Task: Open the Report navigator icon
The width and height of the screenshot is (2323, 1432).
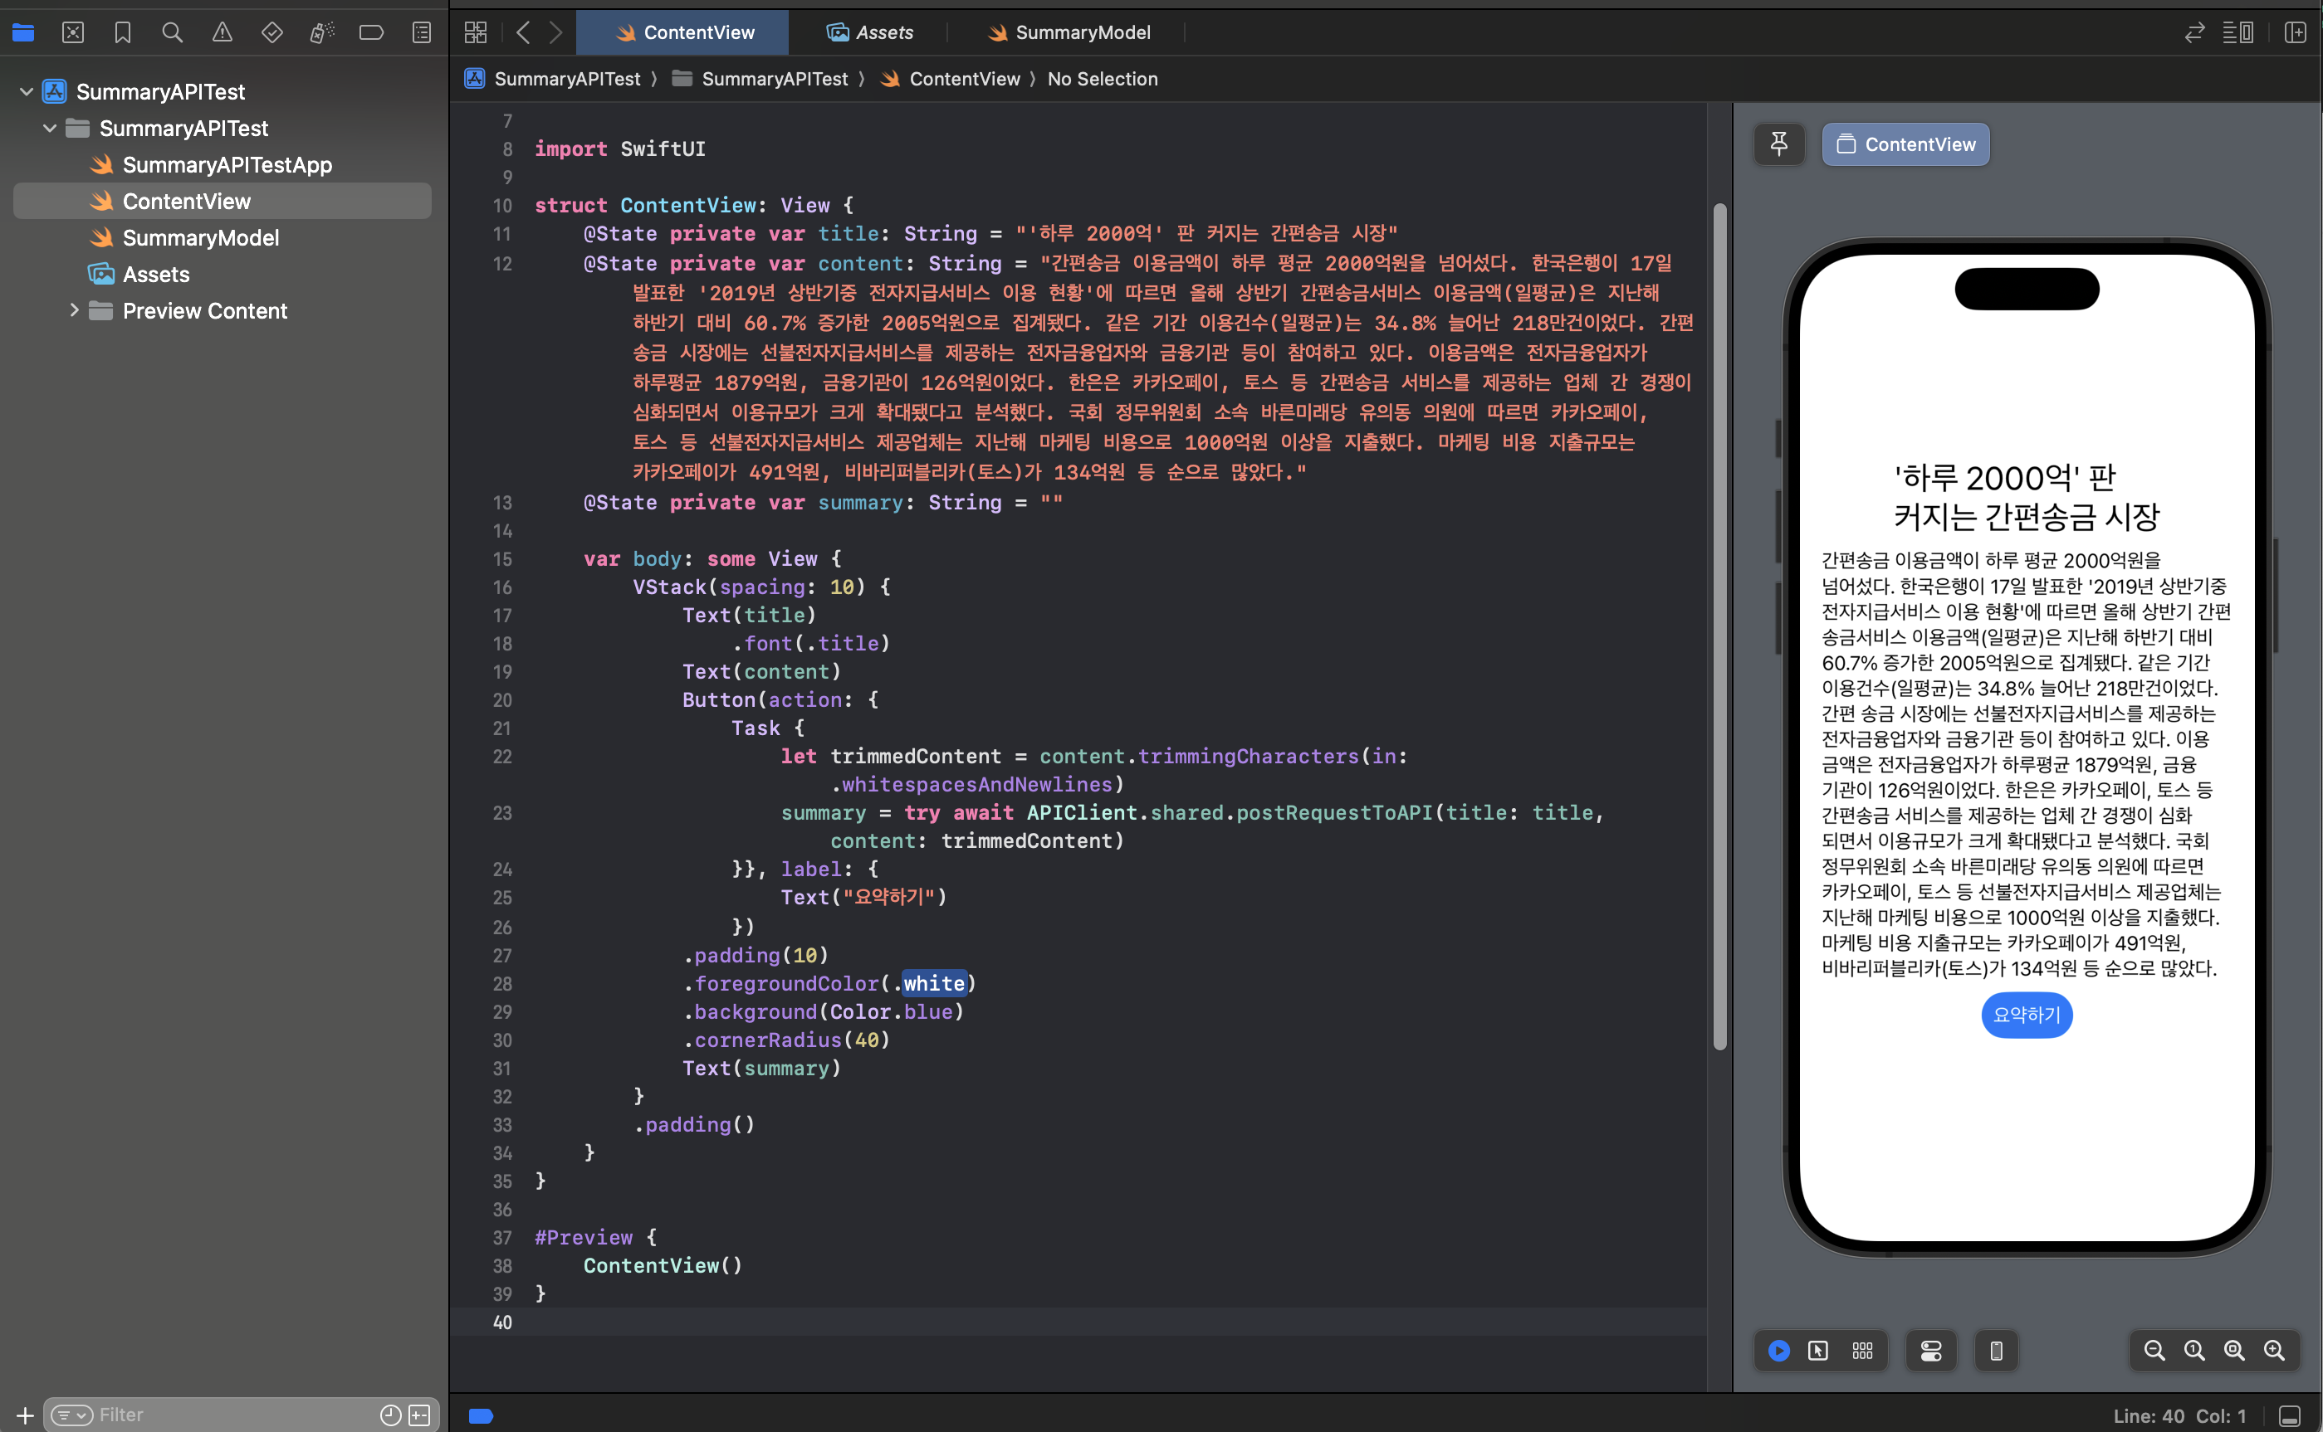Action: [421, 32]
